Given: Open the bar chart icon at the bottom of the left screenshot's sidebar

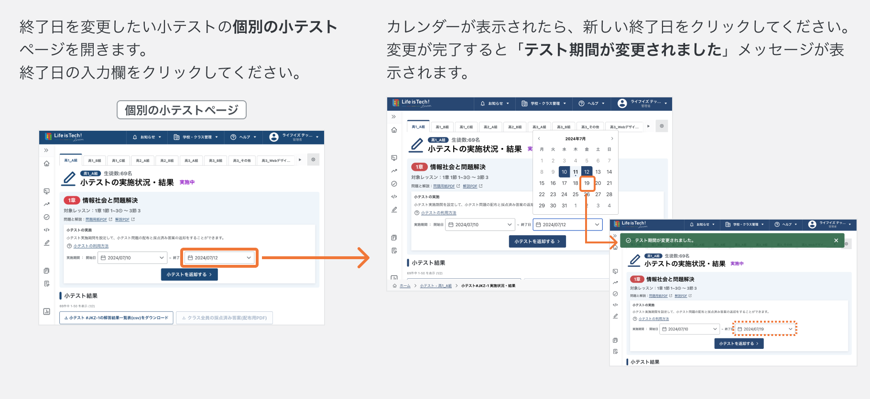Looking at the screenshot, I should tap(46, 312).
